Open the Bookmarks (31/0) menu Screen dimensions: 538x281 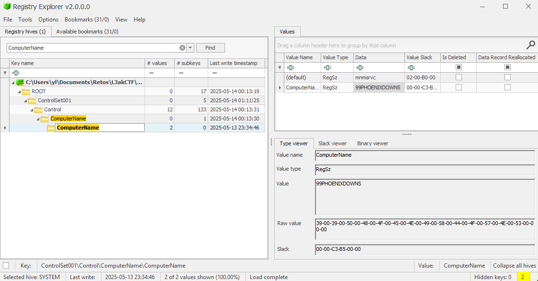coord(87,20)
